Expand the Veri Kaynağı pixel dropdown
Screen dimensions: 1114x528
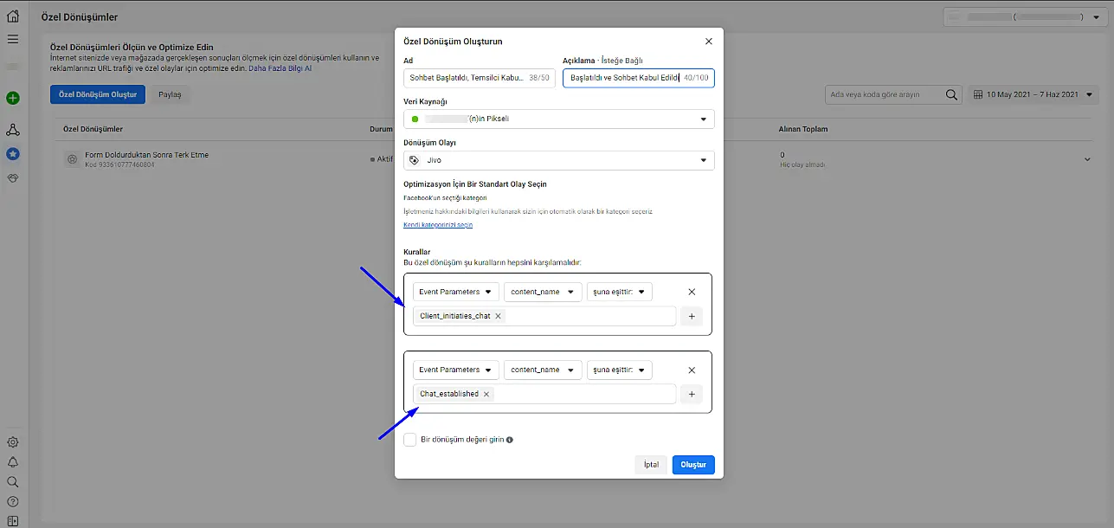click(558, 119)
